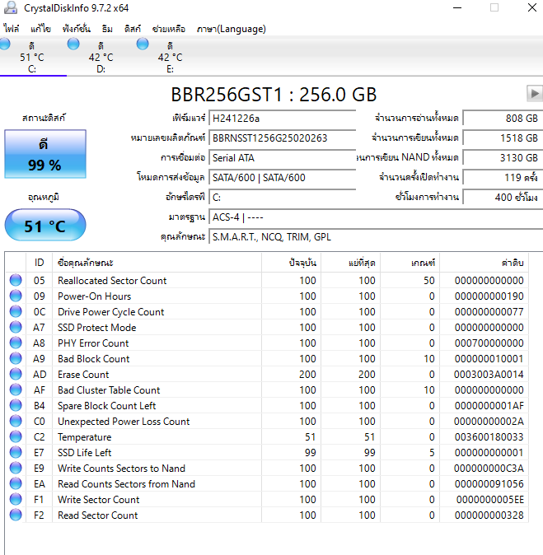Viewport: 543px width, 555px height.
Task: Open the ฟังก์ชั่น (Function) menu
Action: pos(76,29)
